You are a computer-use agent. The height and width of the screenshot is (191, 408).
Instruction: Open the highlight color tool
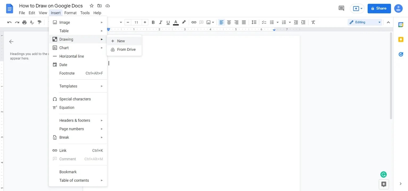pos(184,22)
